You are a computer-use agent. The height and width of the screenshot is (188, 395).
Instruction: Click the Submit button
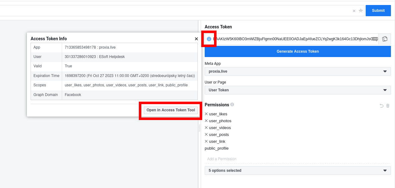(x=378, y=11)
